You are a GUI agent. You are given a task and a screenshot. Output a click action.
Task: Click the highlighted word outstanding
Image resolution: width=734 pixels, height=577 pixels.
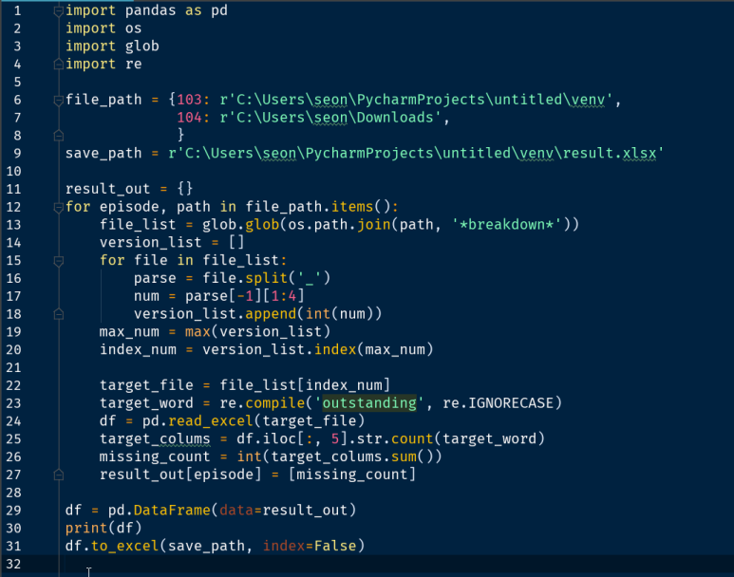tap(369, 403)
